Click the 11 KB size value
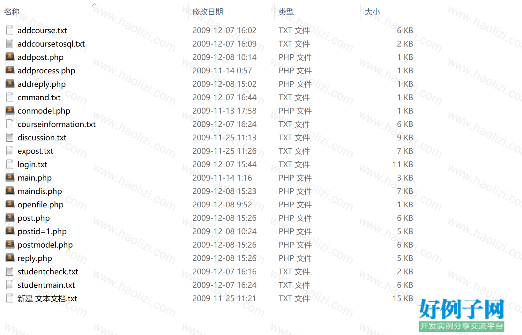The width and height of the screenshot is (522, 335). point(403,164)
